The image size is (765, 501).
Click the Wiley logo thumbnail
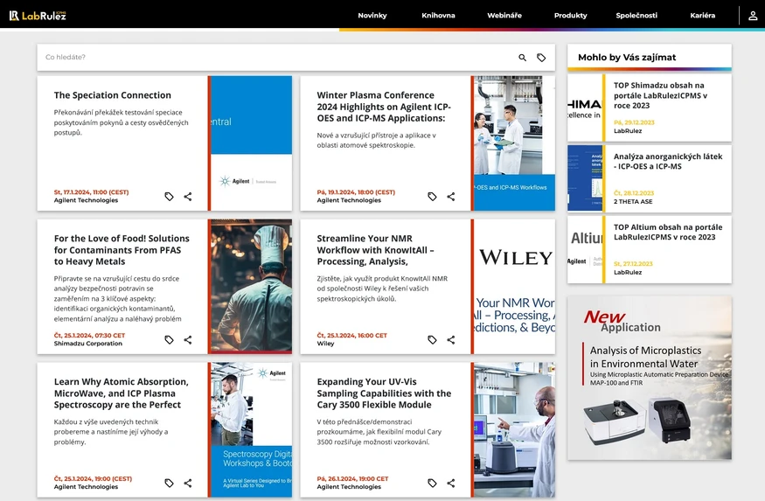click(x=514, y=287)
